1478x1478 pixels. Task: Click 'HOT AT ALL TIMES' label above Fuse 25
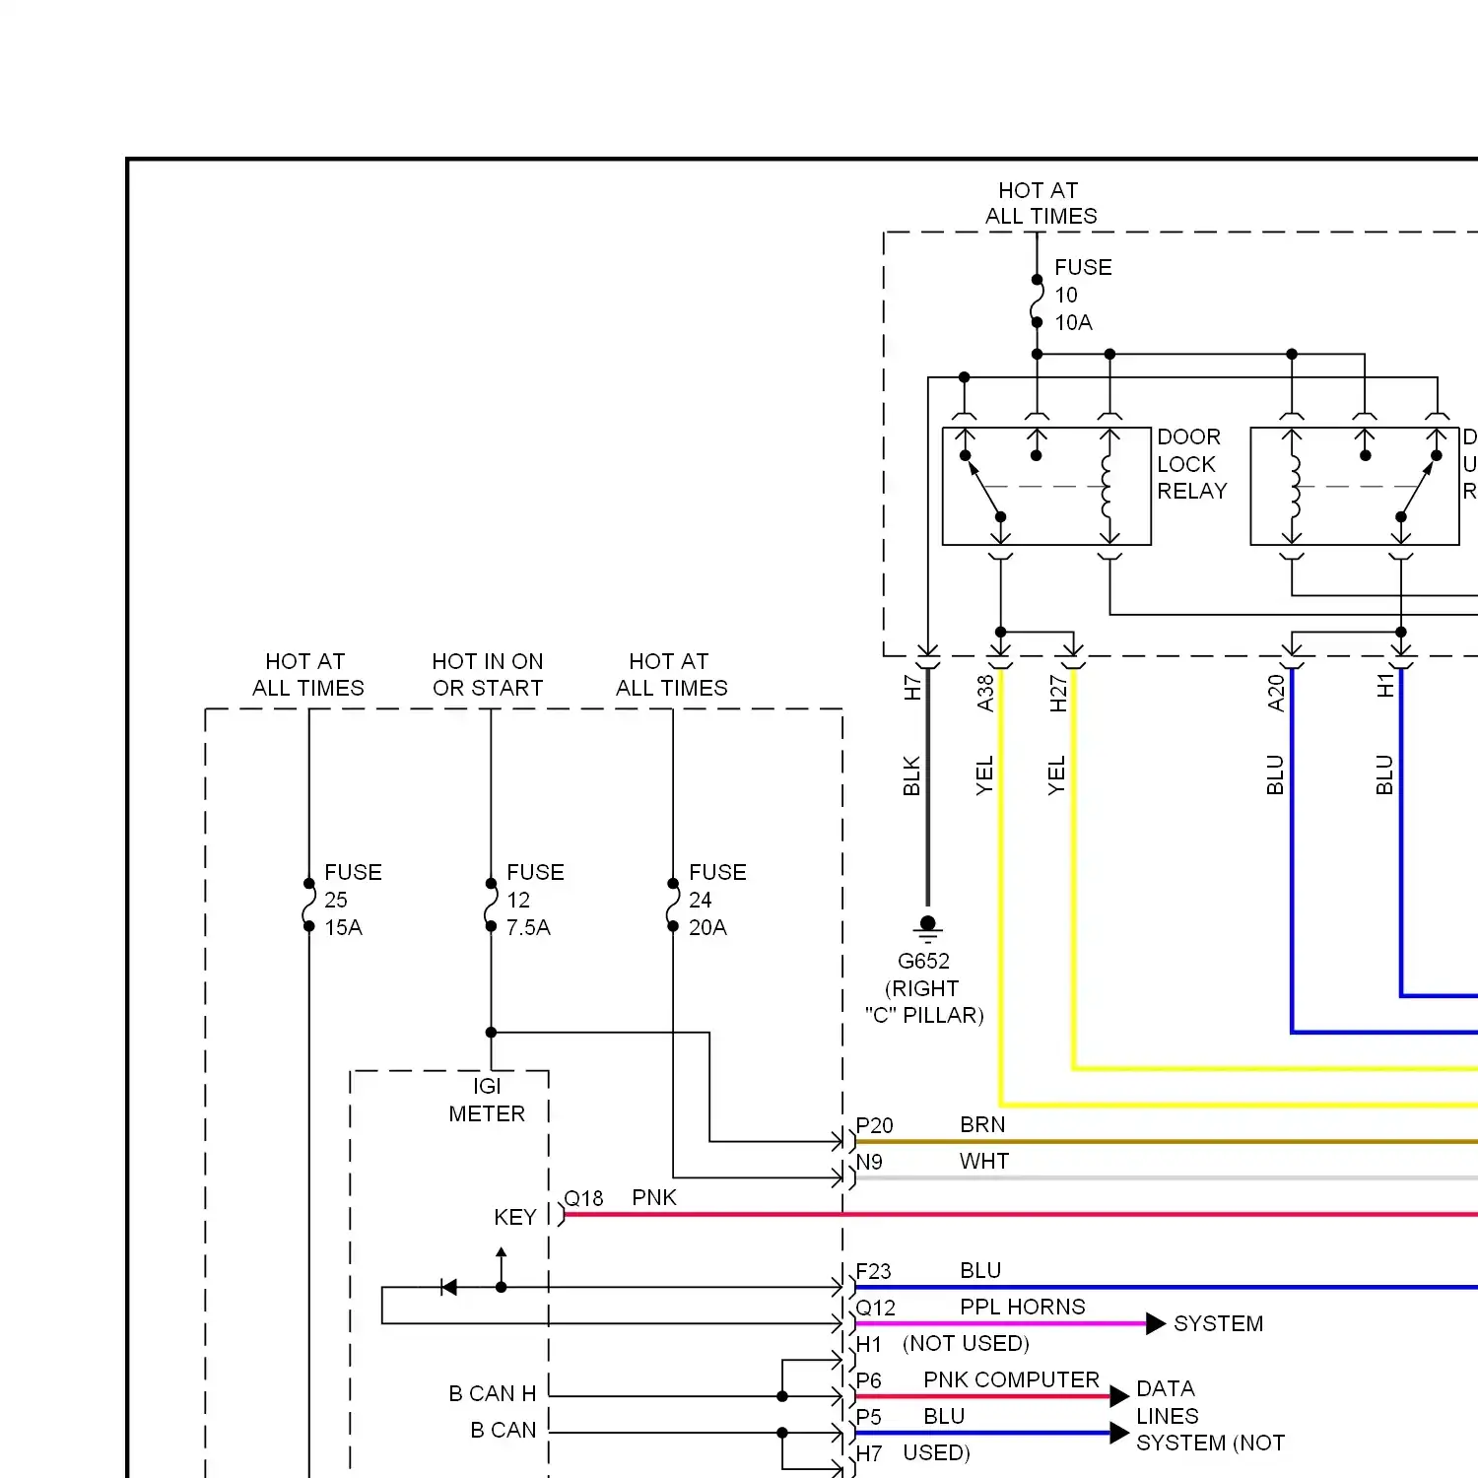[308, 675]
